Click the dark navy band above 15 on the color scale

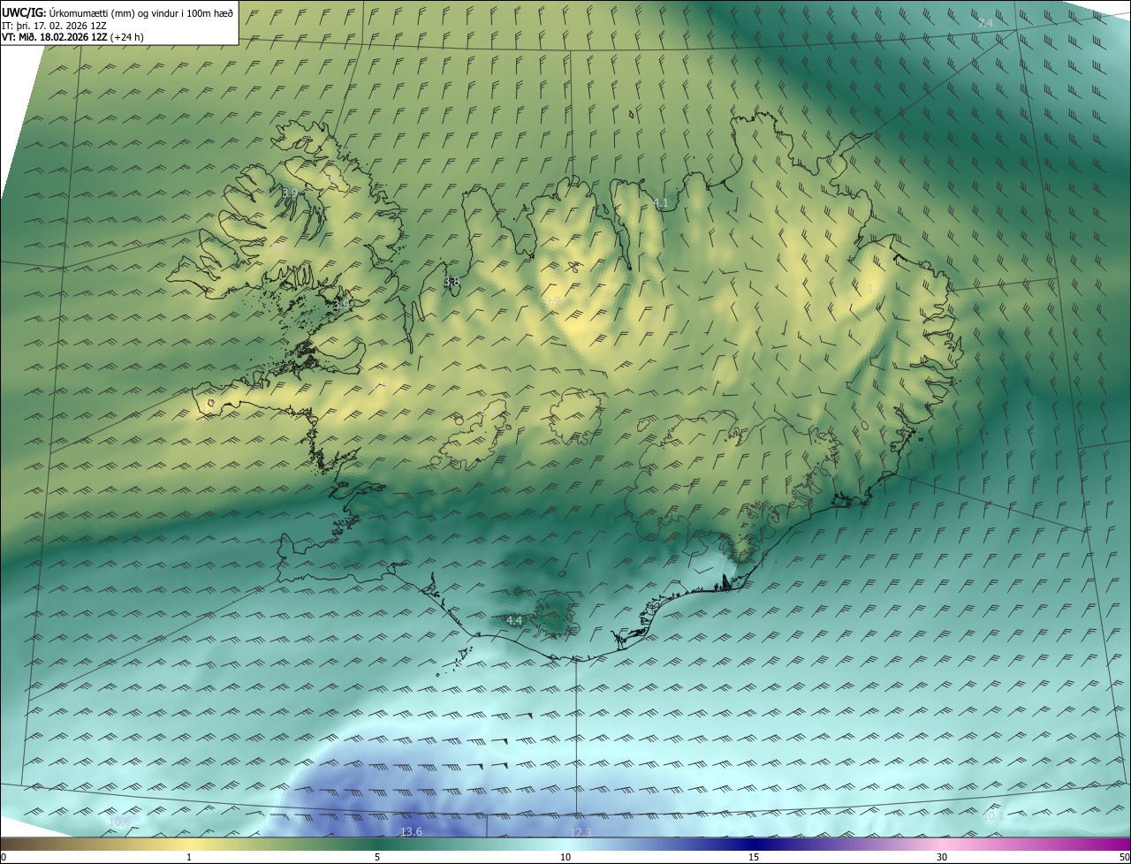click(754, 845)
